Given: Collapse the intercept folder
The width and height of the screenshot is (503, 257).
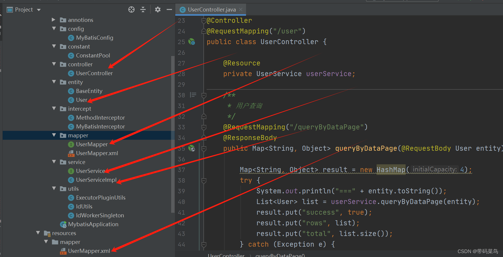Looking at the screenshot, I should pos(54,109).
